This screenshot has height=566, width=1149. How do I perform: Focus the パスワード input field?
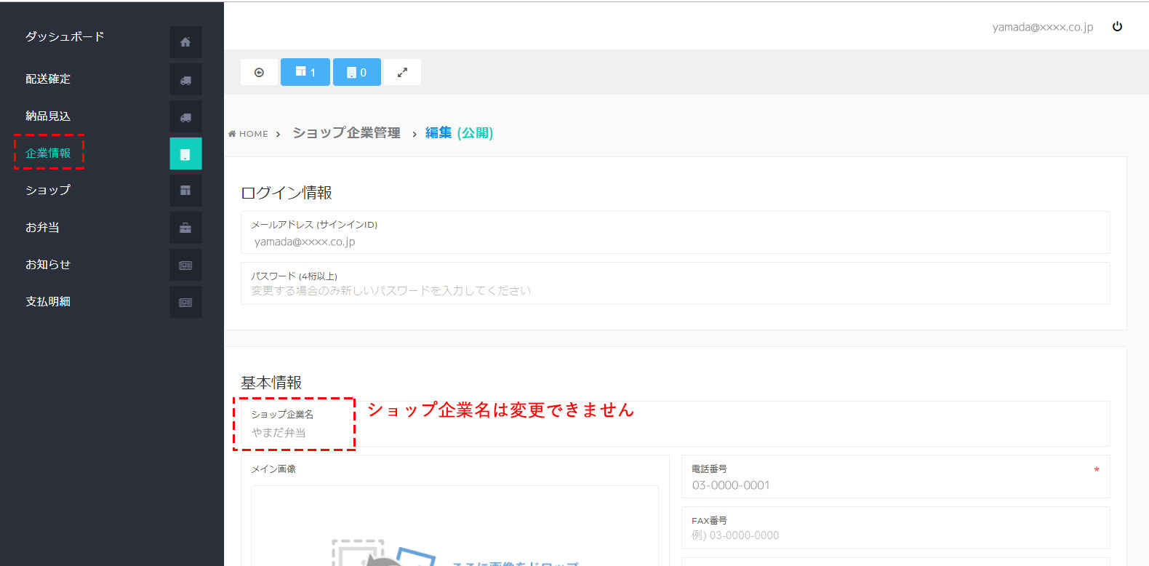click(x=675, y=290)
